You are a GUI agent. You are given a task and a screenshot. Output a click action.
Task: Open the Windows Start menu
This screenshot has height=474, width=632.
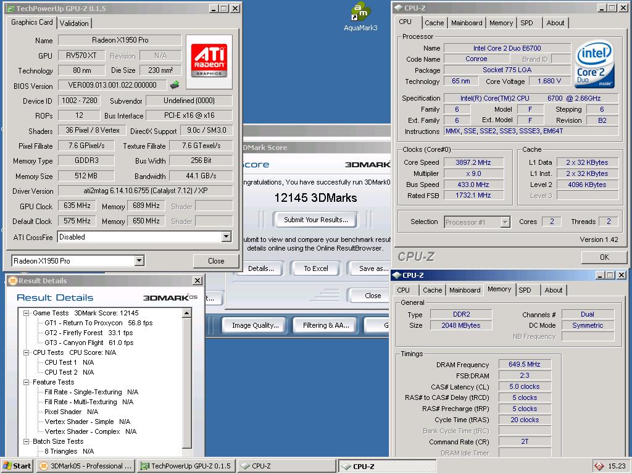click(x=17, y=466)
